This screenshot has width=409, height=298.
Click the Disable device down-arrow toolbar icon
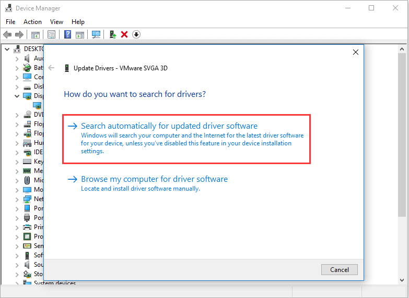click(x=136, y=34)
